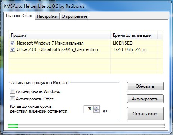Enable the Активировать Office checkbox
Viewport: 173px width, 135px height.
point(12,99)
